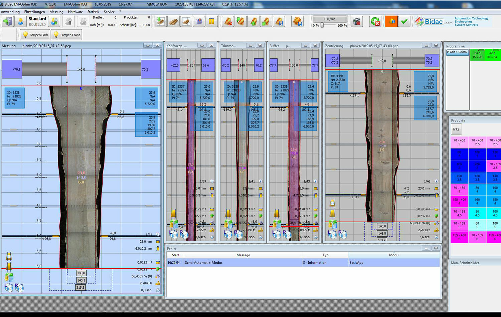Click the plank save icon with diskette
The height and width of the screenshot is (317, 501).
(280, 21)
